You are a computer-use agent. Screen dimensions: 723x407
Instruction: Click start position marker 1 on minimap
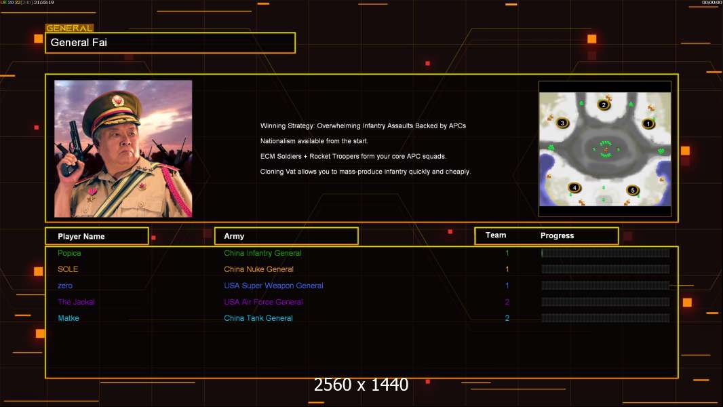pyautogui.click(x=648, y=123)
